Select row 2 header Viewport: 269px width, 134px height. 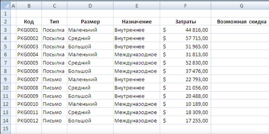(5, 21)
